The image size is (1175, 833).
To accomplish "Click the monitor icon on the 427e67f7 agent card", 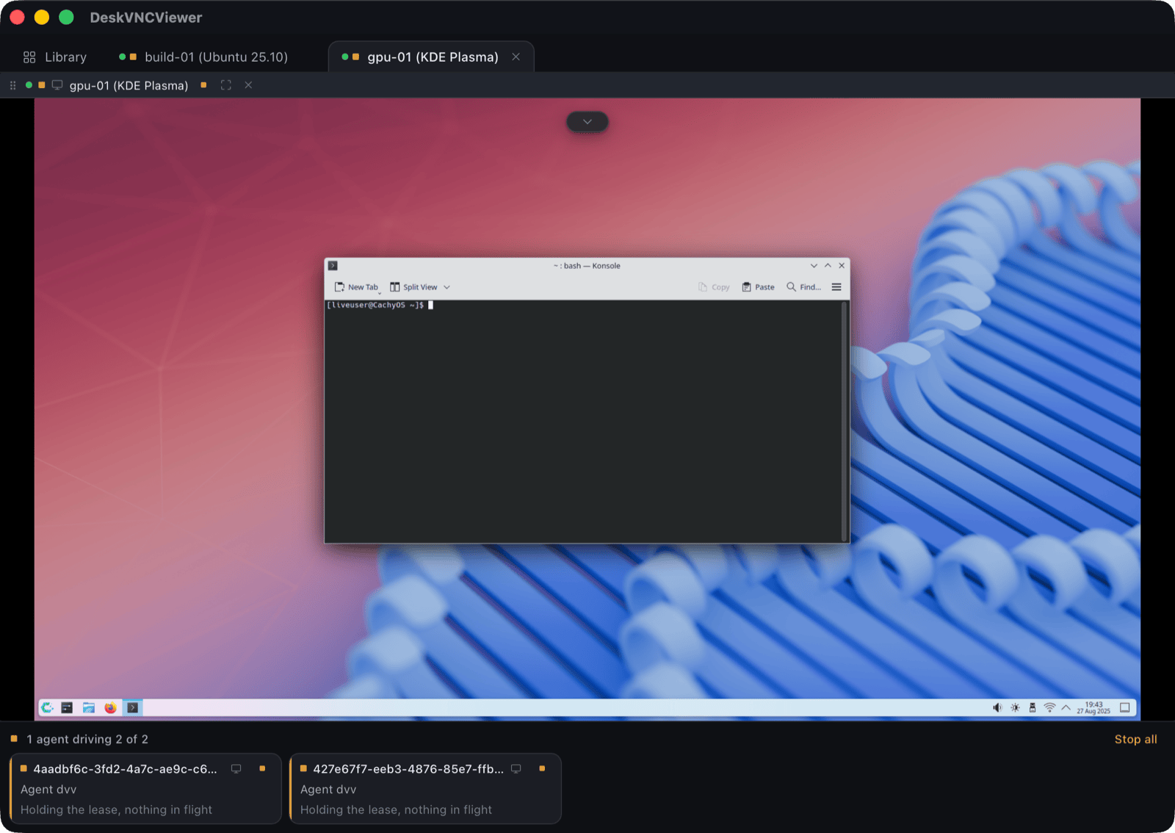I will (x=516, y=768).
